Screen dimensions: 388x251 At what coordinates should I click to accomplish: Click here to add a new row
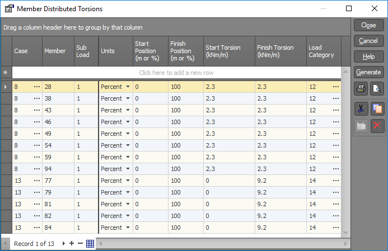[x=176, y=73]
